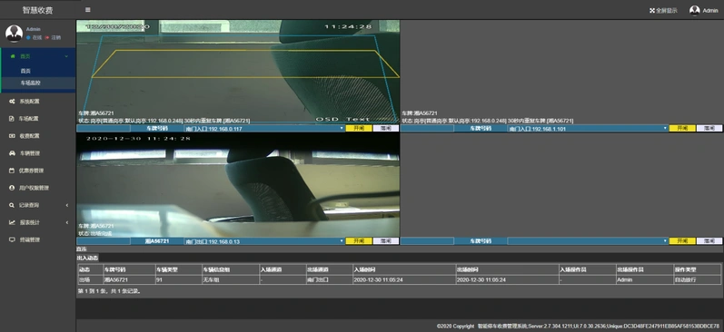Click 开闸 button in bottom-right empty panel
The image size is (724, 332).
tap(682, 241)
